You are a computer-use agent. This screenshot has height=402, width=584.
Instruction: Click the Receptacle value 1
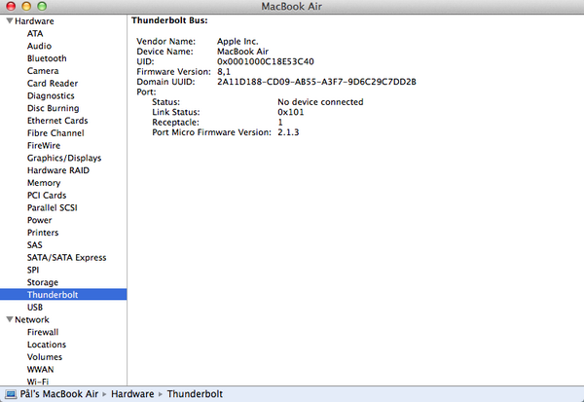280,123
